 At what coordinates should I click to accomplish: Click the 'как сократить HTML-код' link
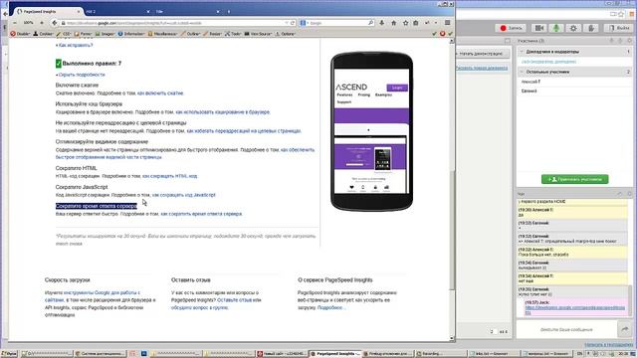click(x=170, y=176)
